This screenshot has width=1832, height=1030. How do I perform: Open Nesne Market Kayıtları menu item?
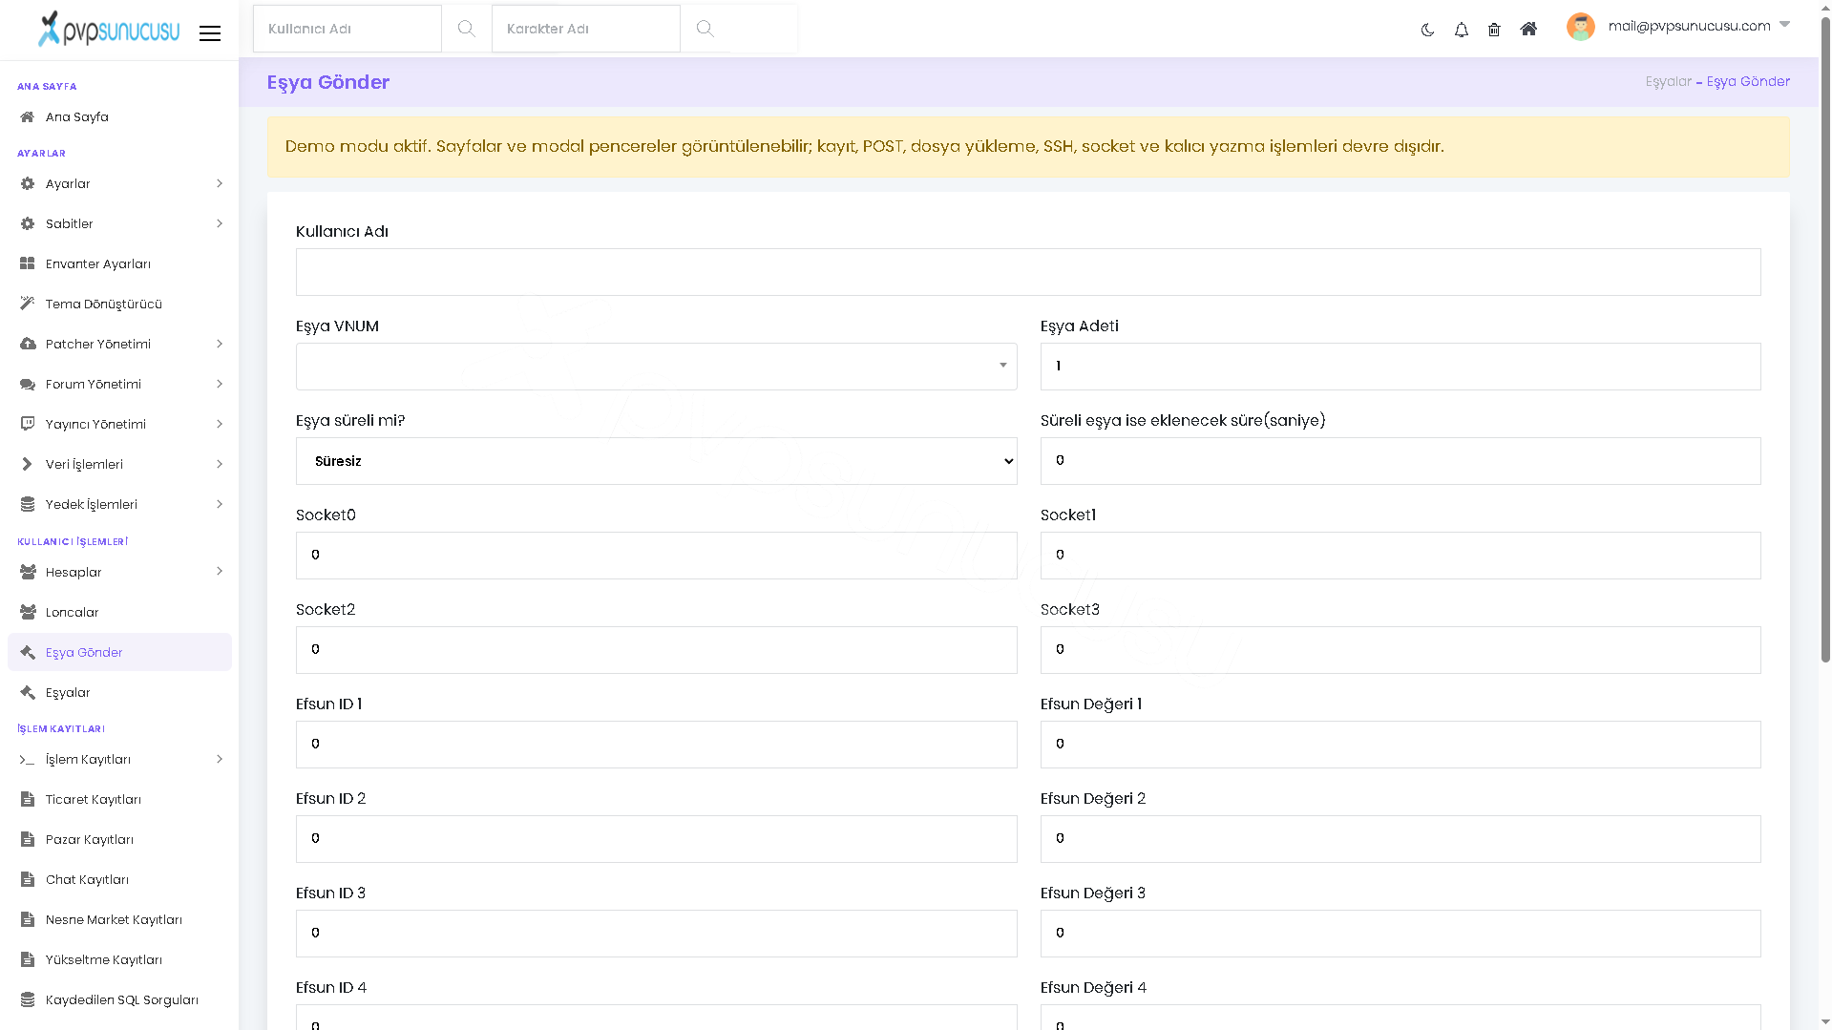(x=119, y=919)
